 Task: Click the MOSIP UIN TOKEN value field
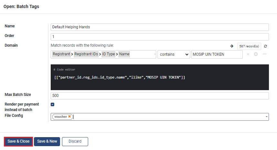pos(217,54)
